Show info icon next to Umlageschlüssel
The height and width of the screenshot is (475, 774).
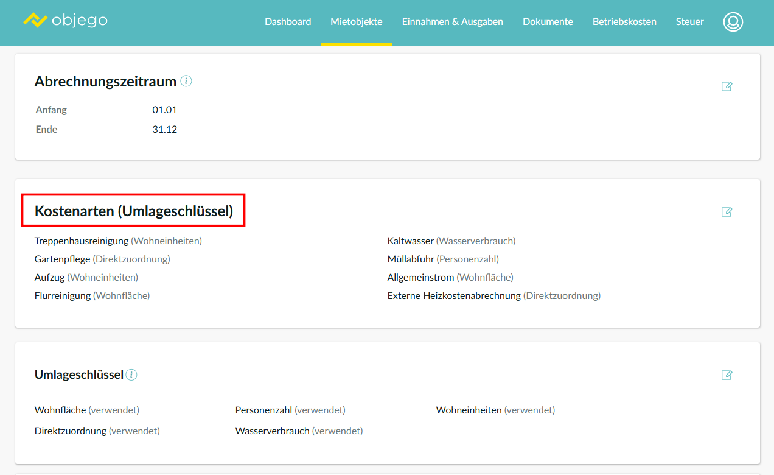(131, 375)
